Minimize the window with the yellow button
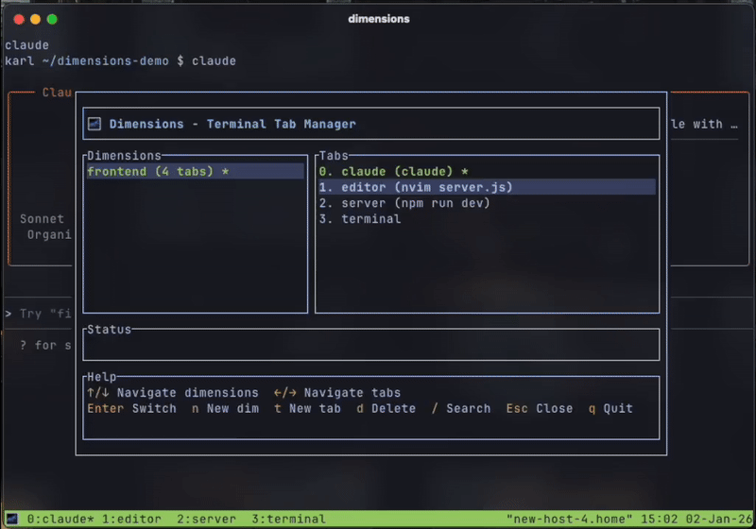This screenshot has height=529, width=756. click(x=35, y=19)
